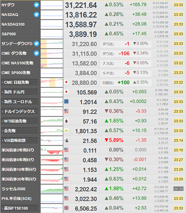Click US flag in PHL半導体(SOX) row

click(x=66, y=198)
